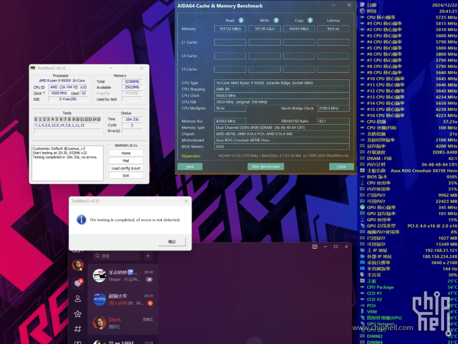The height and width of the screenshot is (344, 458).
Task: Open the QQ star icon in sidebar
Action: 78,314
